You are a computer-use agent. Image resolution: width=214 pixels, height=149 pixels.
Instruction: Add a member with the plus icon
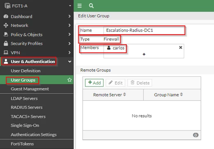pyautogui.click(x=144, y=54)
